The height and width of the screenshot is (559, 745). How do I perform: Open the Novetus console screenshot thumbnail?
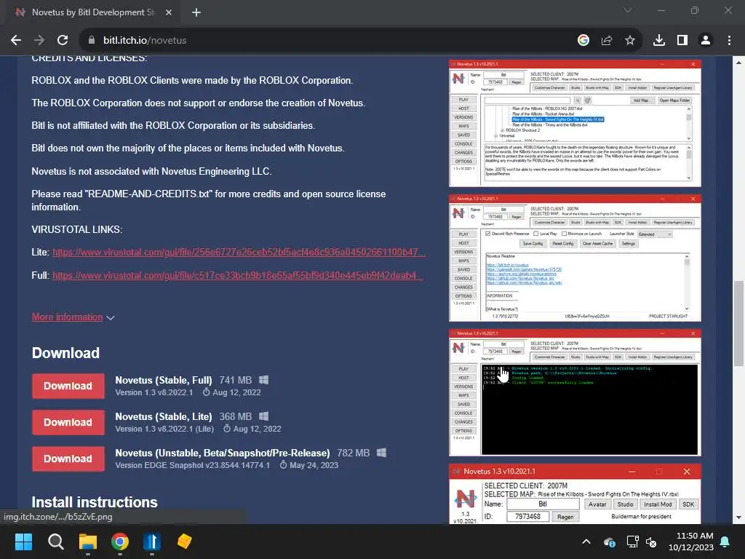point(575,392)
